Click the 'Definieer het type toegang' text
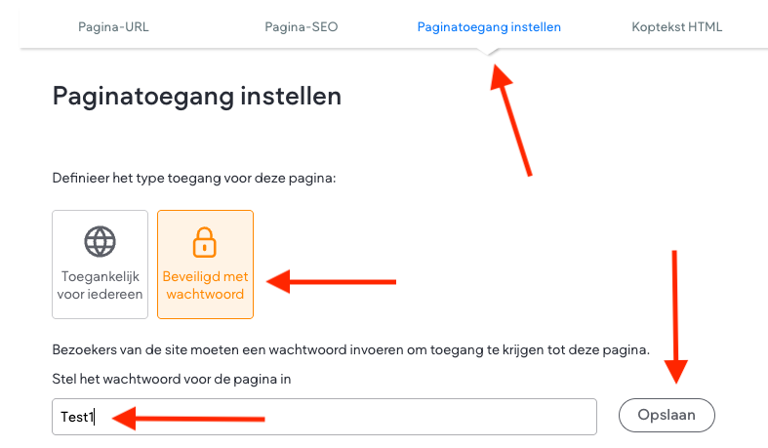768x448 pixels. click(x=192, y=179)
